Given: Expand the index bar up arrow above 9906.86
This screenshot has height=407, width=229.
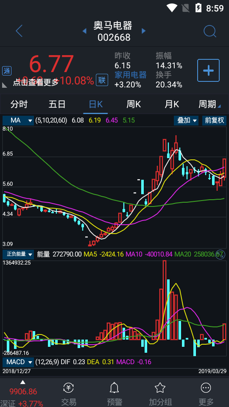Looking at the screenshot, I should (x=23, y=382).
